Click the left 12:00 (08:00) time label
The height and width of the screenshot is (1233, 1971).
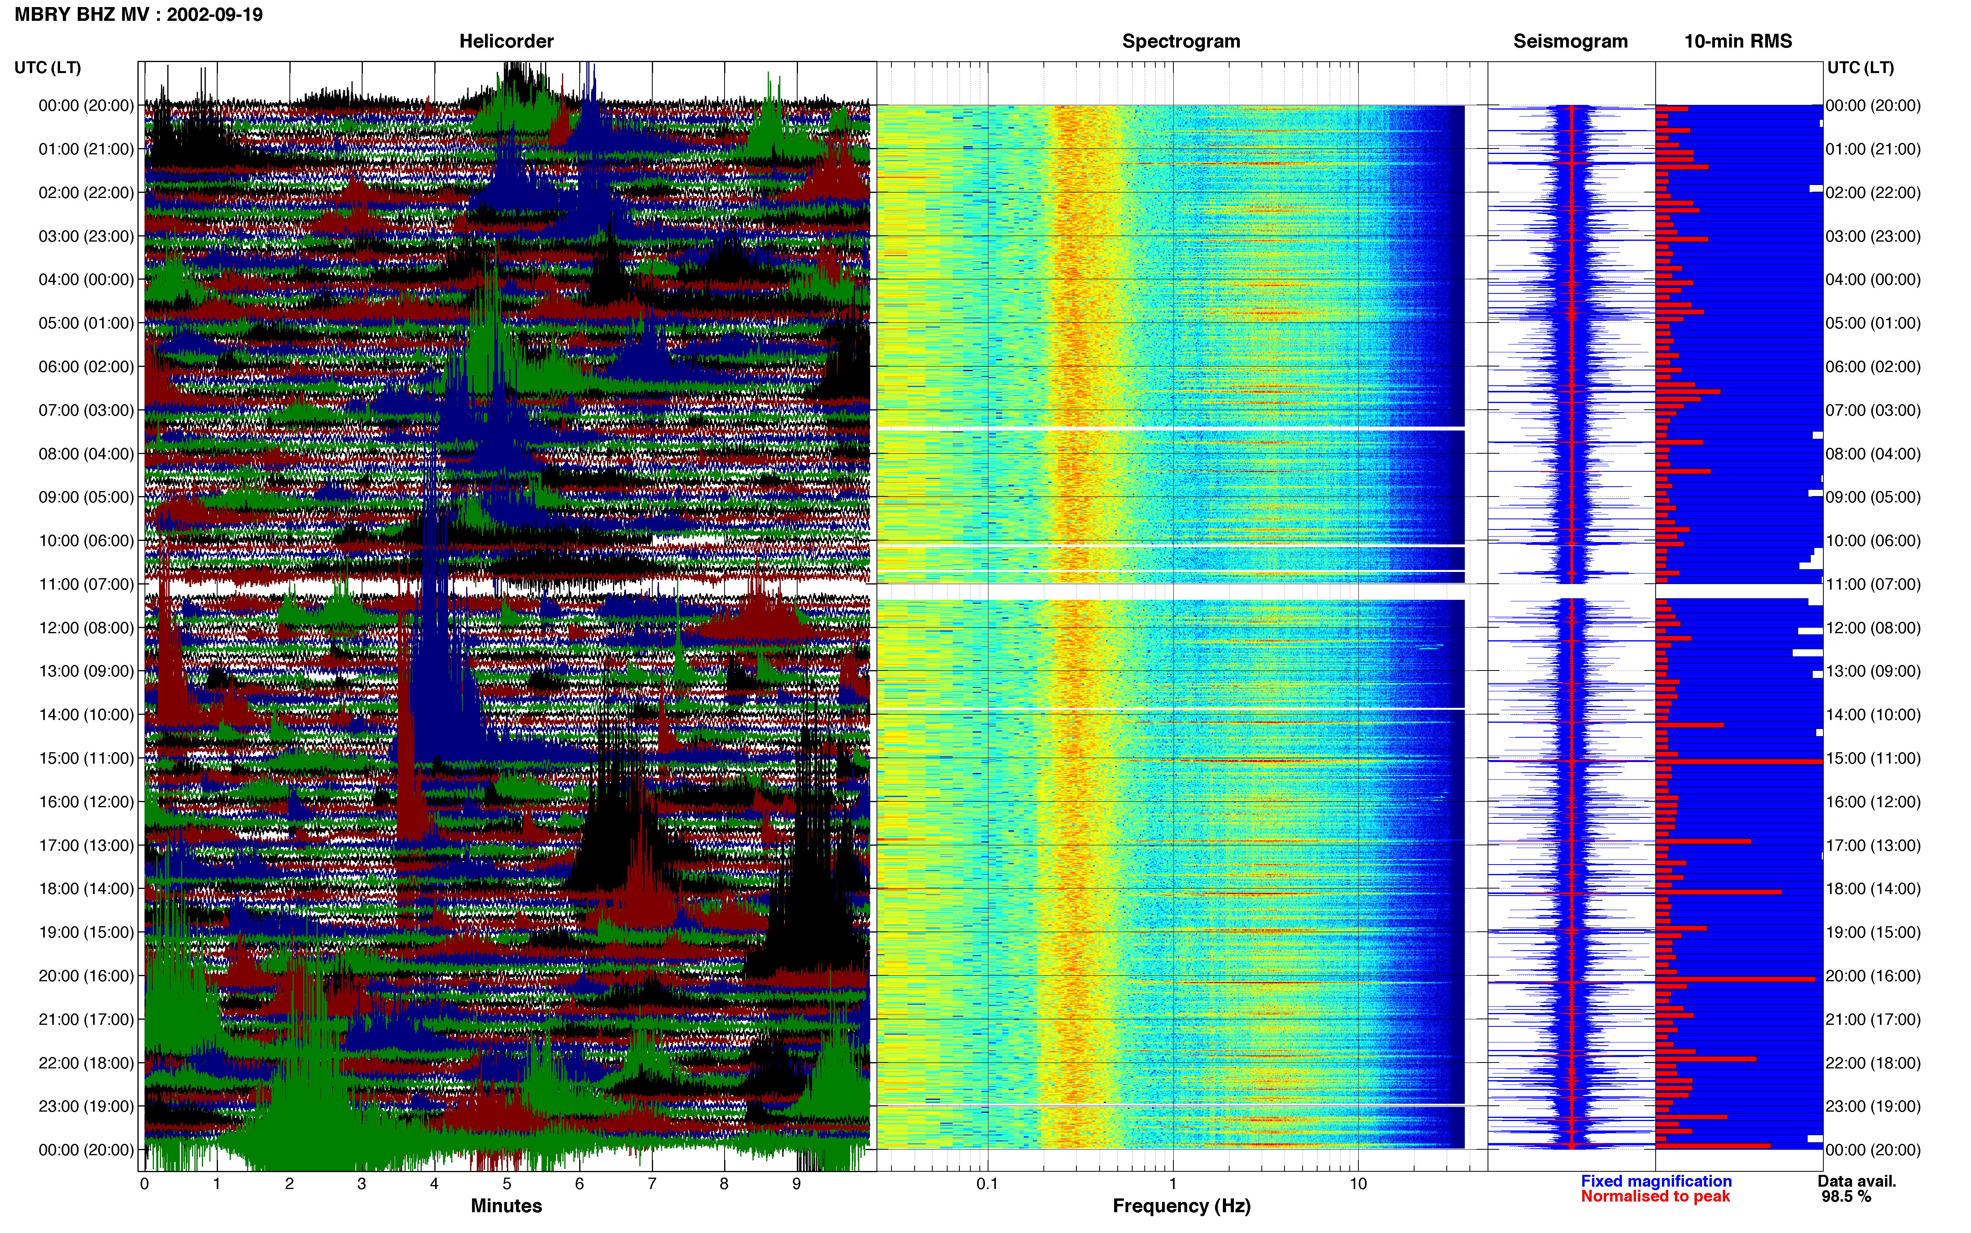point(86,628)
